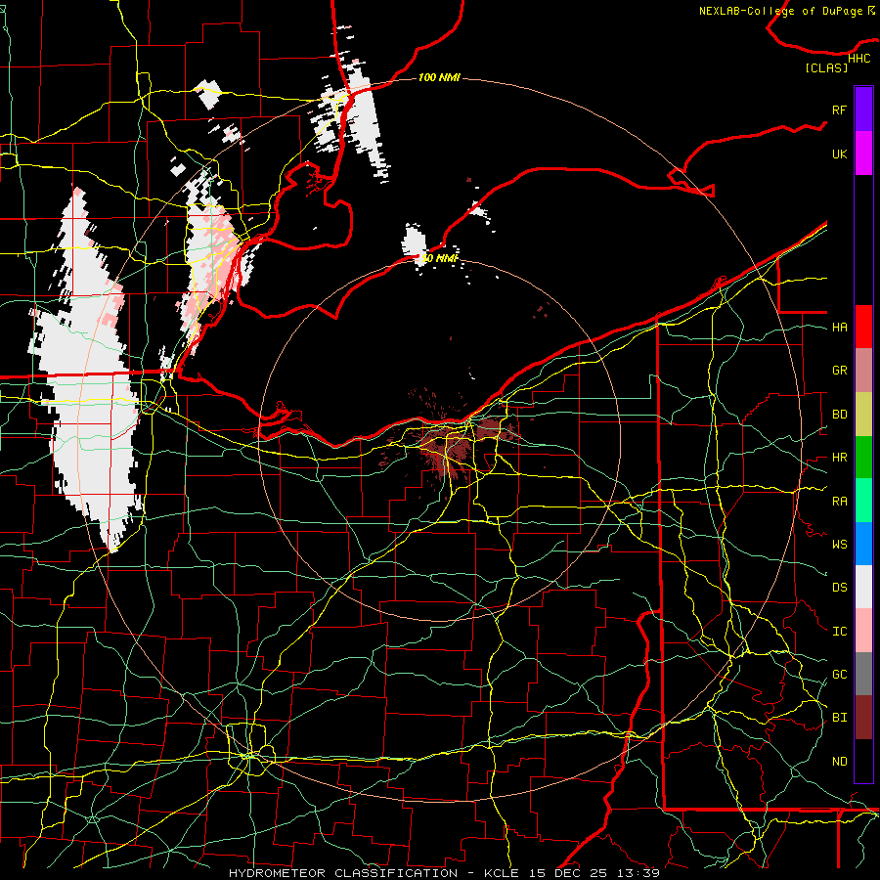Click the DS white legend swatch

[x=863, y=587]
